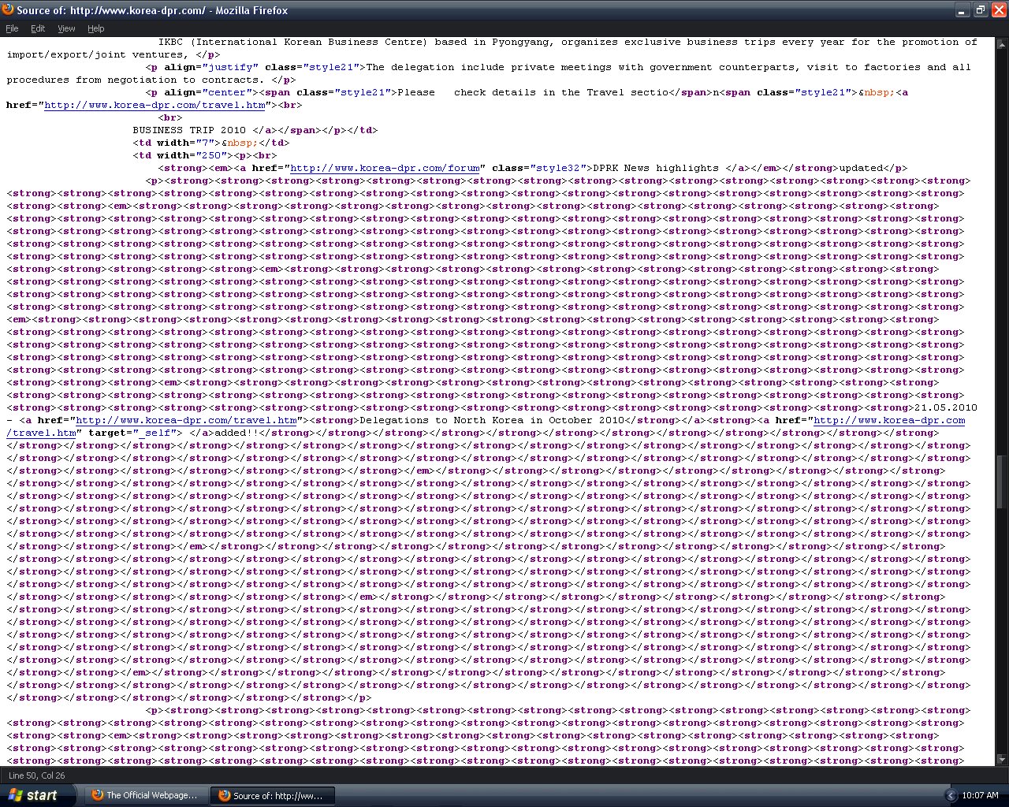Click the first korea-dpr.com/travel.htm link

(155, 105)
